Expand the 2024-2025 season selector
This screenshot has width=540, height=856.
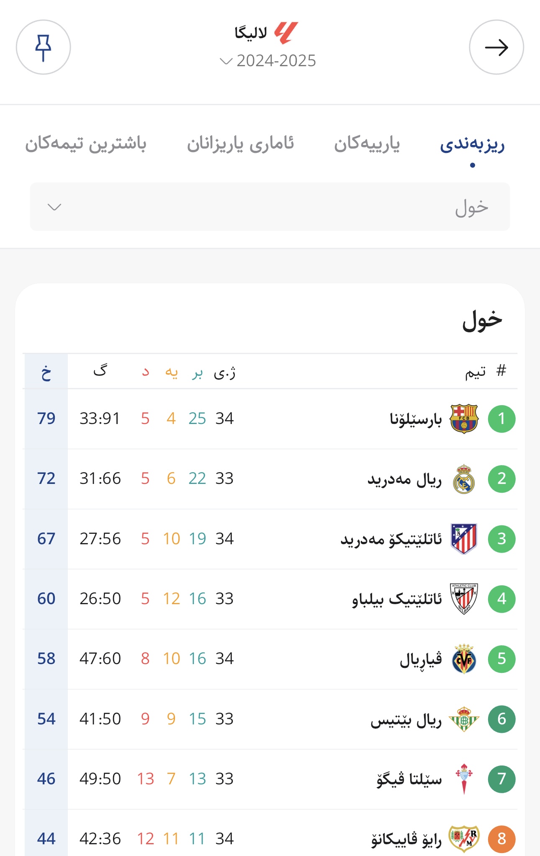click(268, 61)
